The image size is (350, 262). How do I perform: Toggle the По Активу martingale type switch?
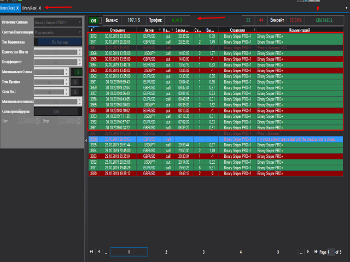(x=57, y=41)
